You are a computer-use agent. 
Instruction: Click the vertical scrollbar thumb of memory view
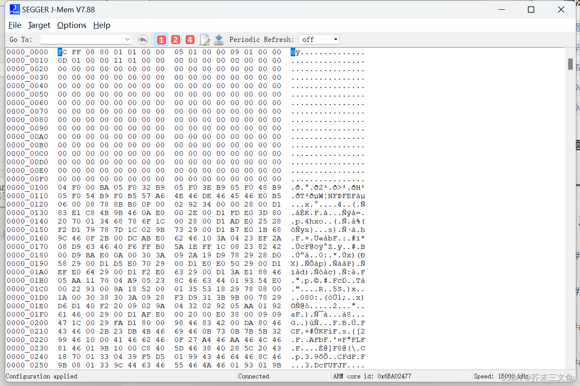570,64
